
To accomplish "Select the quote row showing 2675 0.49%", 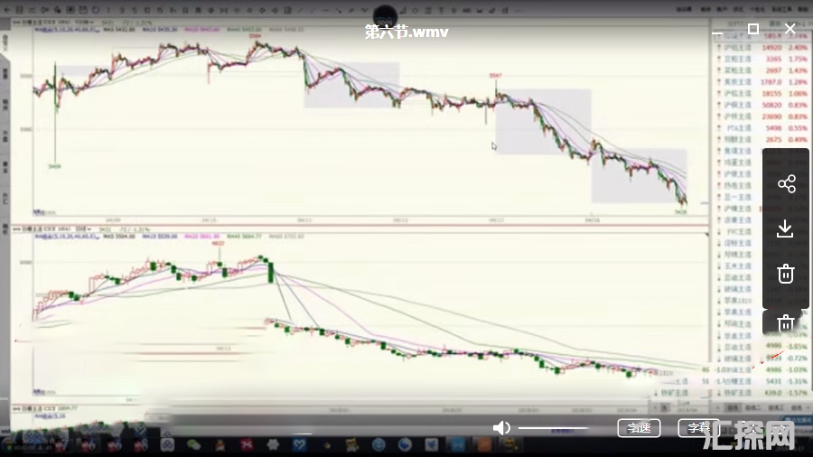I will pyautogui.click(x=762, y=139).
